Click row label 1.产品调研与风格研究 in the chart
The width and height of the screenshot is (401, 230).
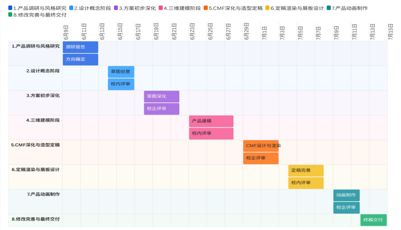(36, 46)
